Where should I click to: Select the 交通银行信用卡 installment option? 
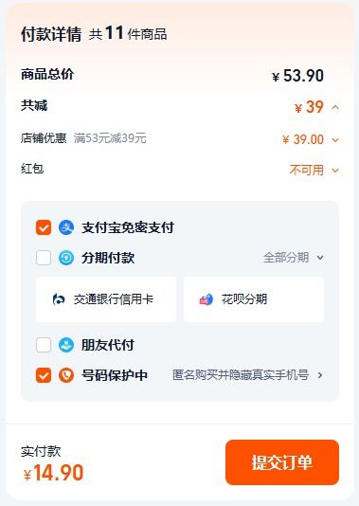click(x=106, y=299)
